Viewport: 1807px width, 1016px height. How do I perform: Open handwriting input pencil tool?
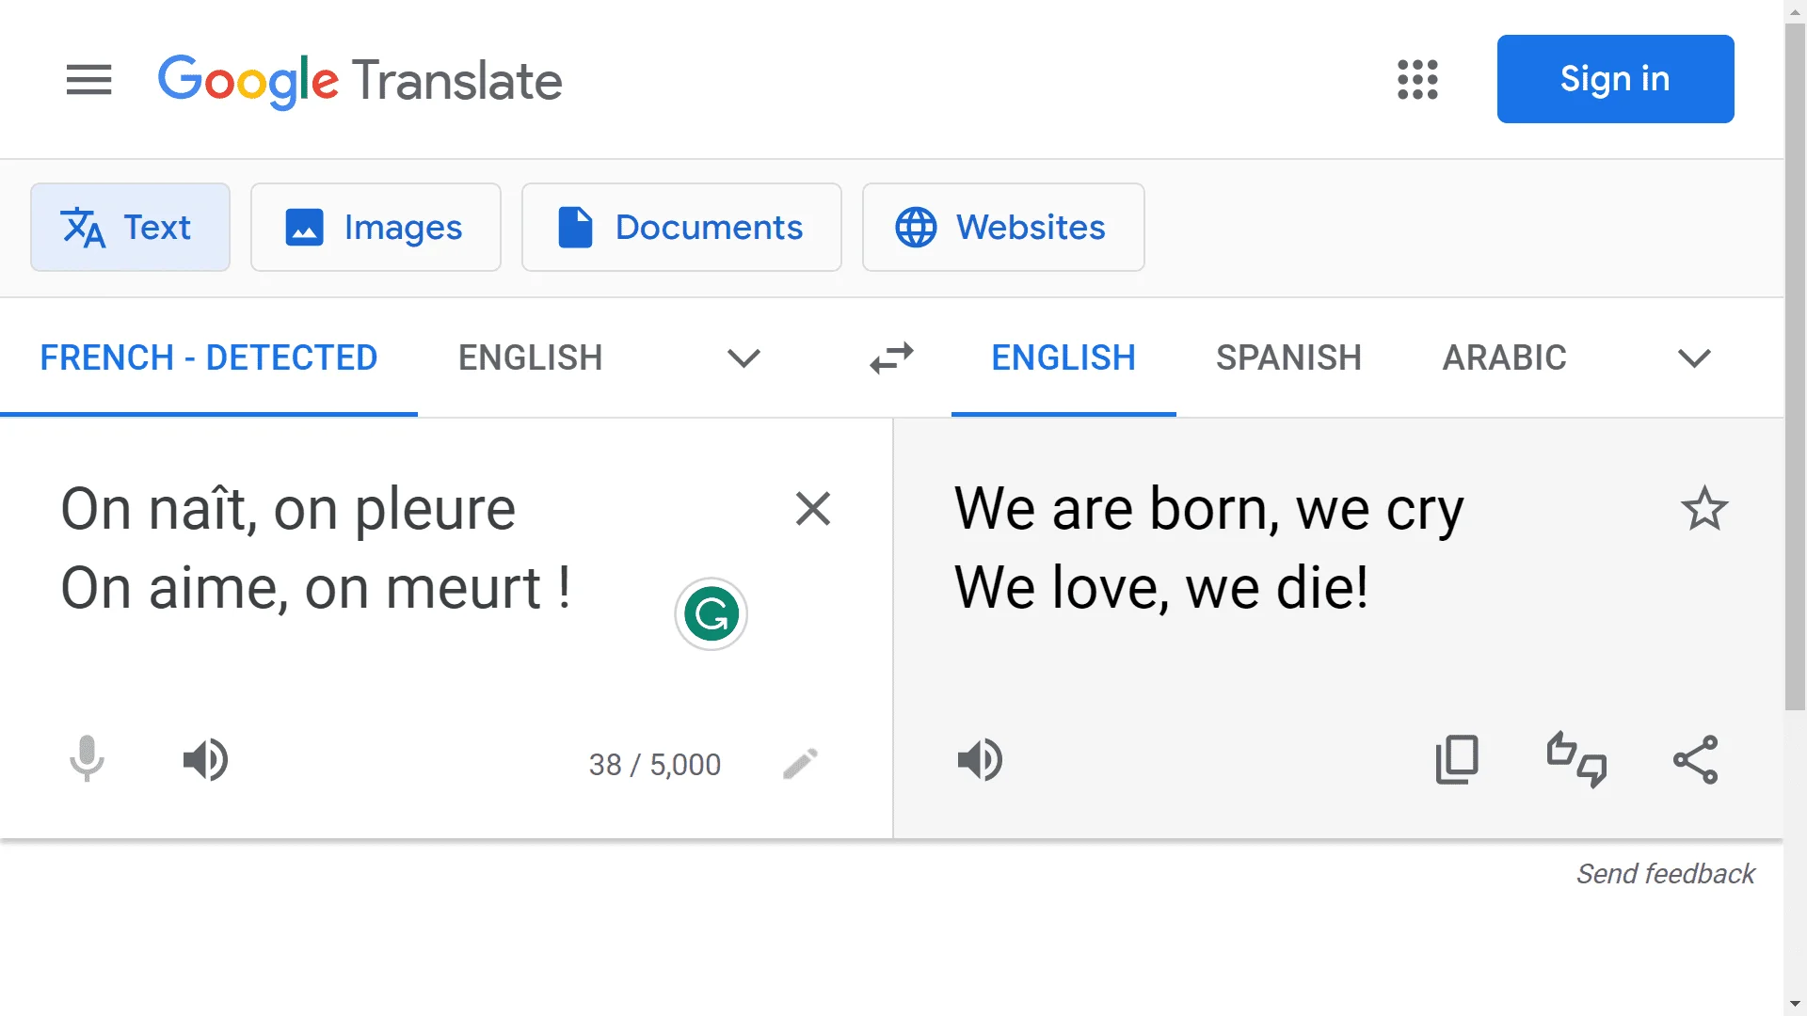pyautogui.click(x=800, y=764)
